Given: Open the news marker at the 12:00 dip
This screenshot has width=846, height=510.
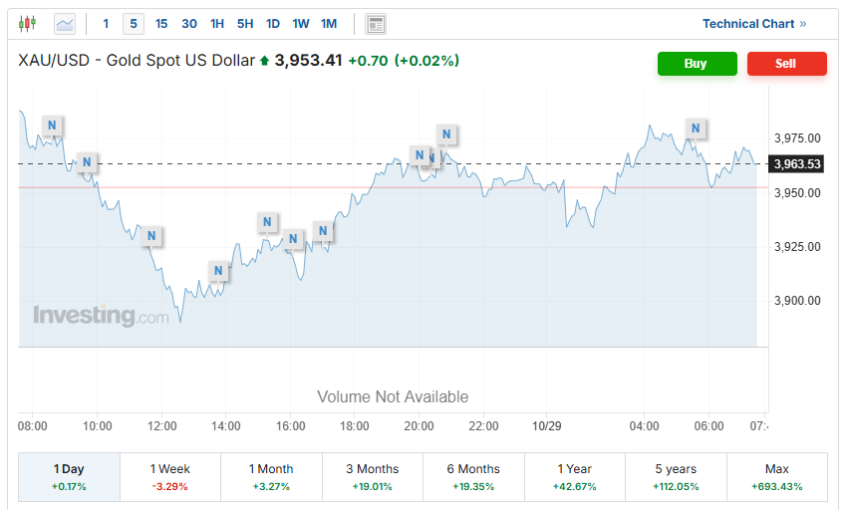Looking at the screenshot, I should pos(151,236).
